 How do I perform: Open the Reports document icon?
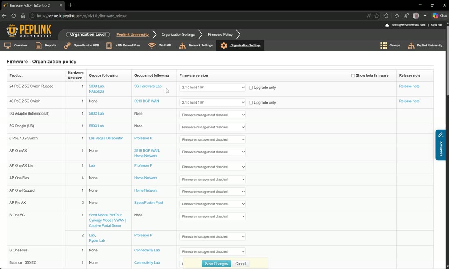pos(38,46)
